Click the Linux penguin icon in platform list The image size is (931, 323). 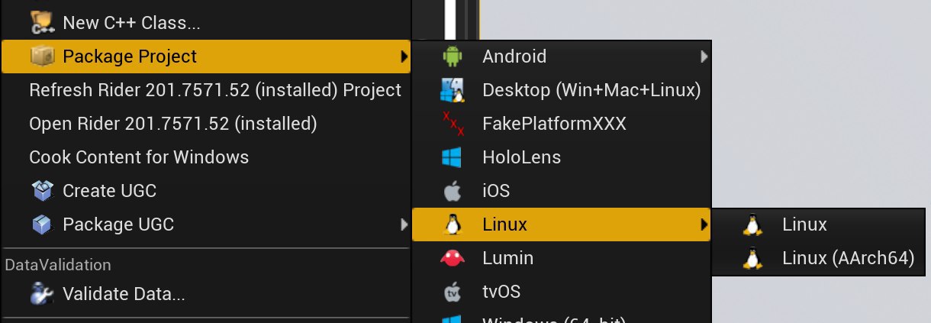click(453, 224)
